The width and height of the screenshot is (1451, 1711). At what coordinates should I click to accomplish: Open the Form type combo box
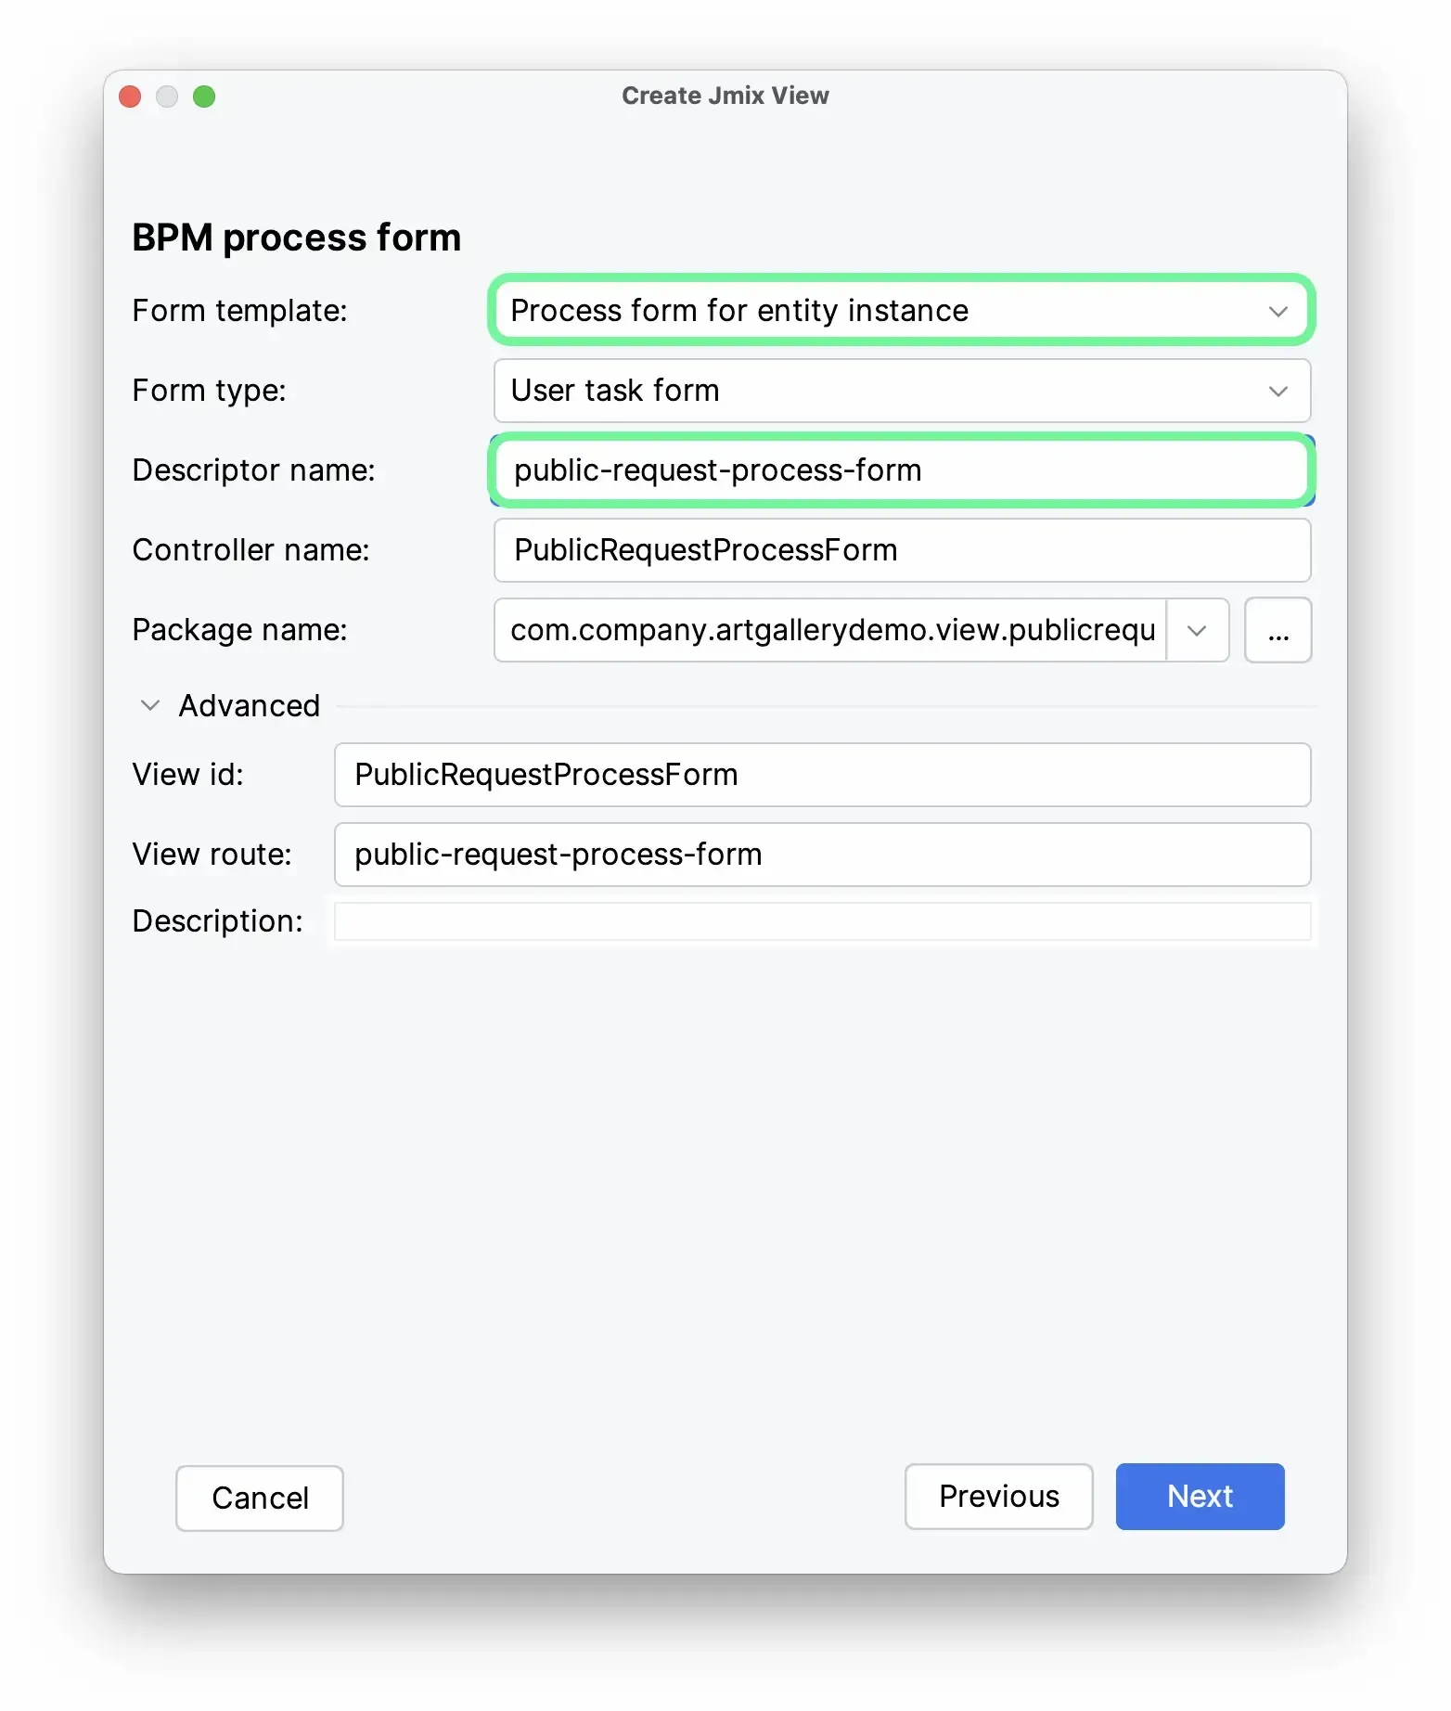881,391
